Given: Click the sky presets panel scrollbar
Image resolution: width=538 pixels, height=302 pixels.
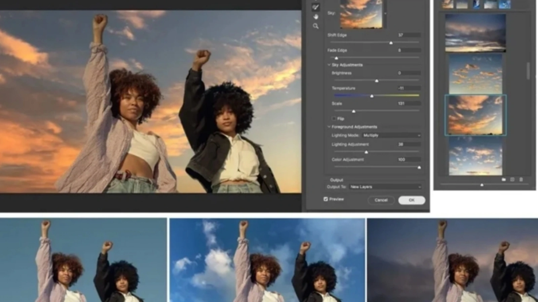Looking at the screenshot, I should (528, 71).
